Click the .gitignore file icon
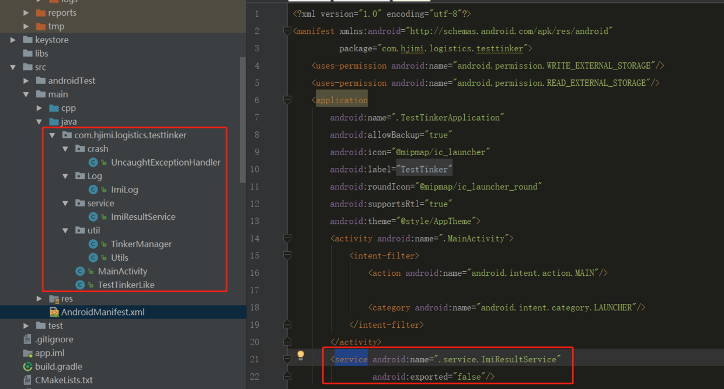This screenshot has height=389, width=724. 27,339
